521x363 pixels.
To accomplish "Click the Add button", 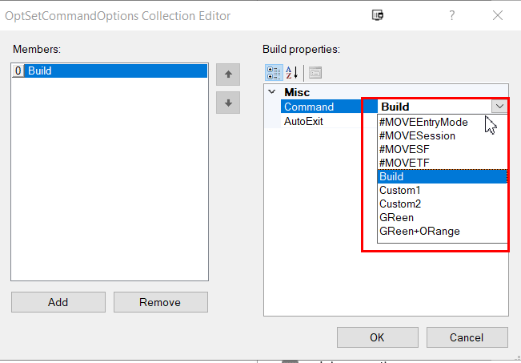I will click(58, 302).
